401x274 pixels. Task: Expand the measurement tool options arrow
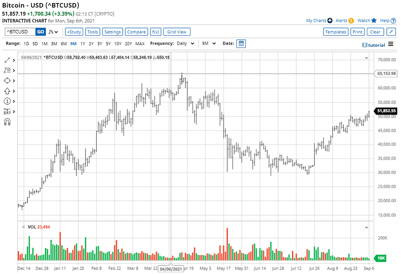[14, 111]
